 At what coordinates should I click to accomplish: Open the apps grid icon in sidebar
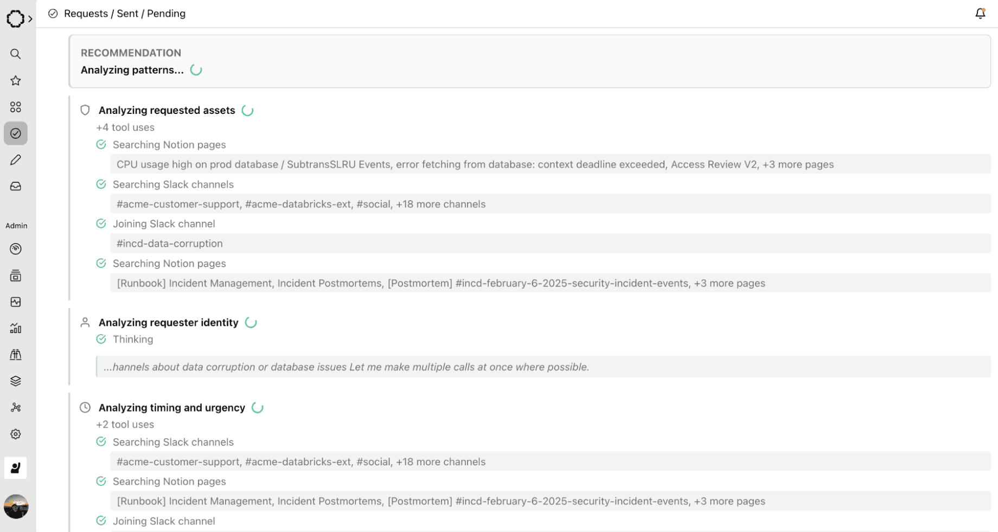click(x=16, y=107)
